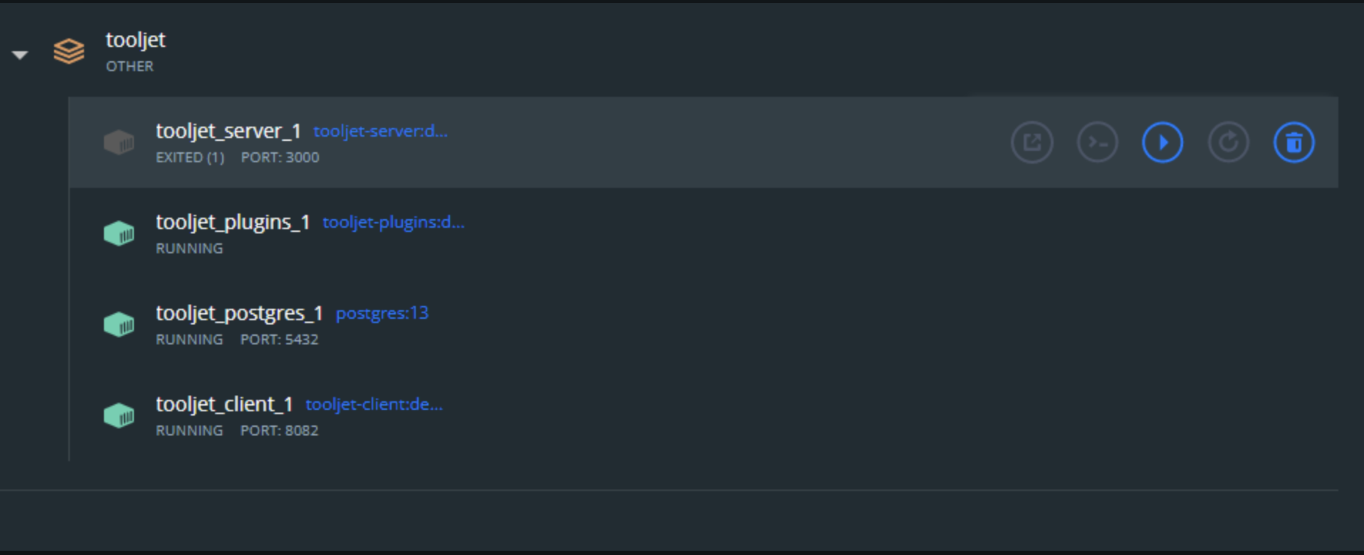
Task: Start the tooljet_server_1 container
Action: 1162,142
